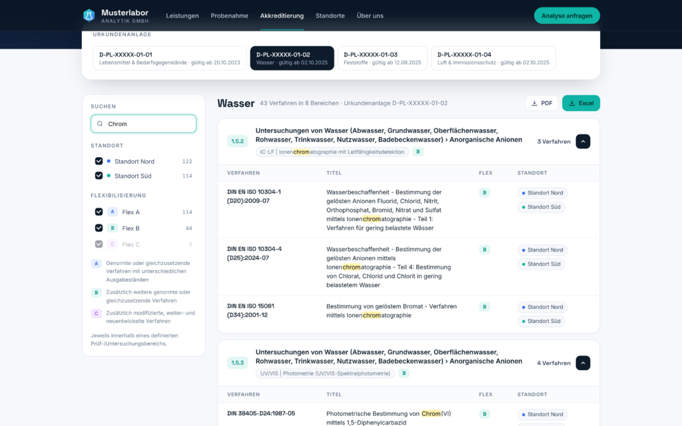The width and height of the screenshot is (682, 426).
Task: Click the '3 Verfahren' count label
Action: click(x=553, y=142)
